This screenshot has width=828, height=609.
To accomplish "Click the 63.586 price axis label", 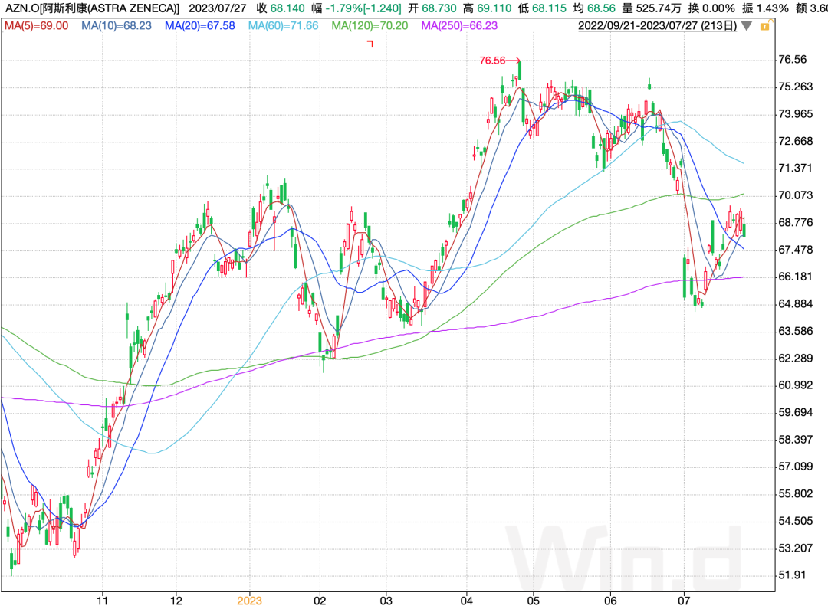I will click(x=796, y=332).
